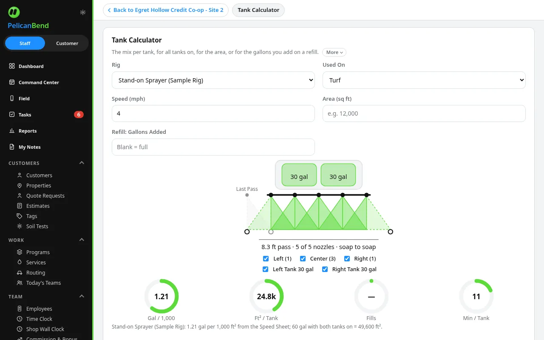Uncheck the Center (3) nozzle checkbox
This screenshot has height=340, width=544.
pyautogui.click(x=303, y=258)
